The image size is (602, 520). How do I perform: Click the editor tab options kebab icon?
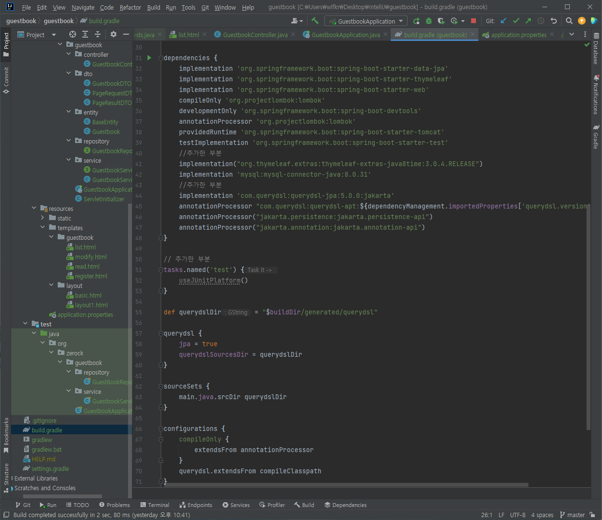[x=585, y=34]
